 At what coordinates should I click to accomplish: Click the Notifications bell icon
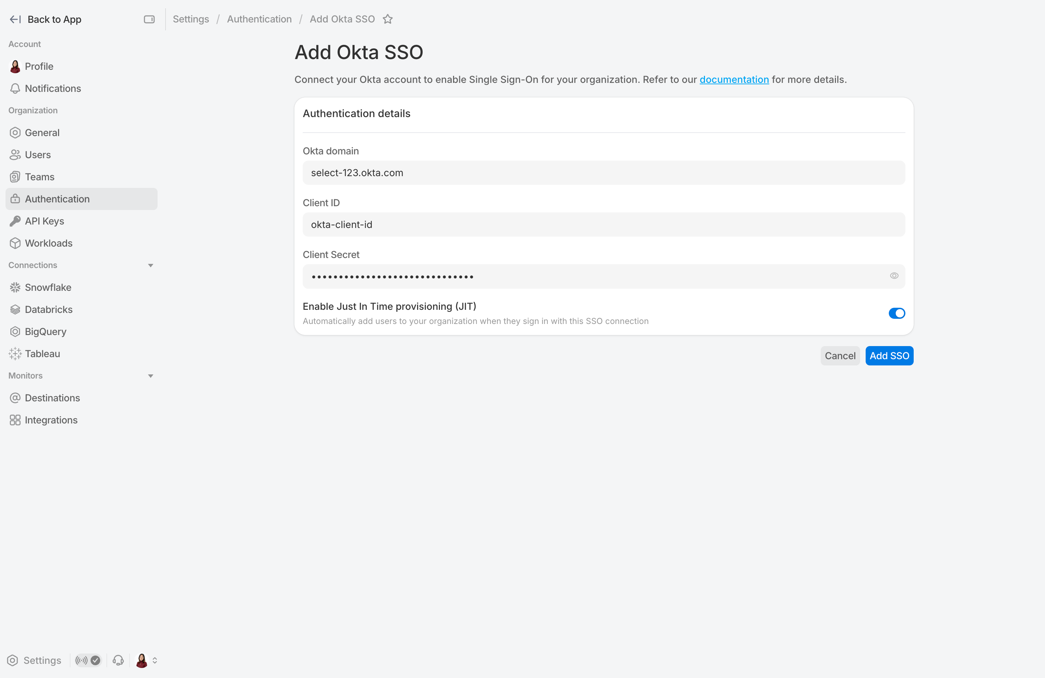pos(15,89)
